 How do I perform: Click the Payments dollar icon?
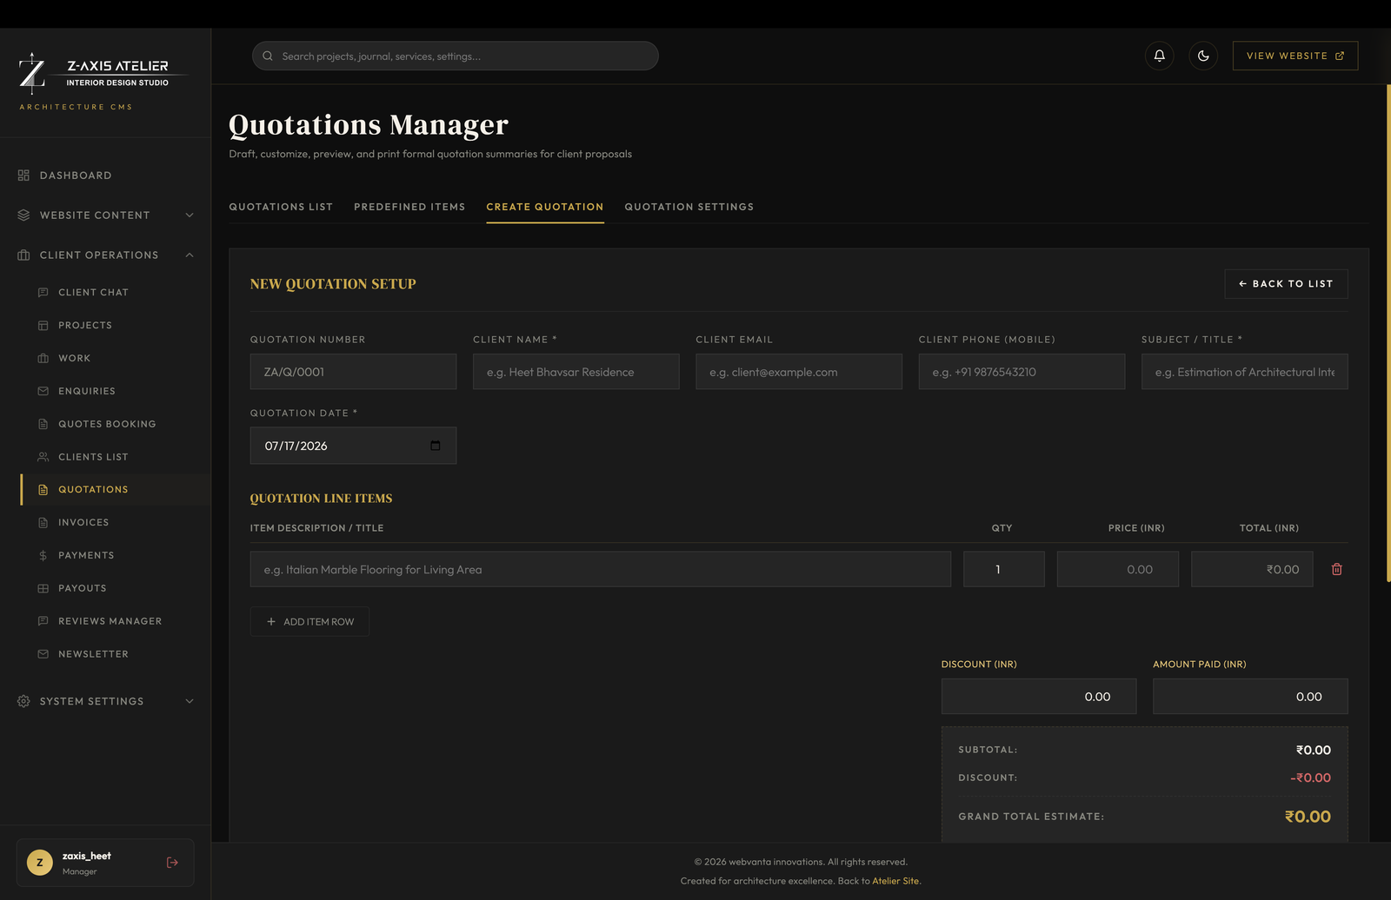pyautogui.click(x=43, y=556)
